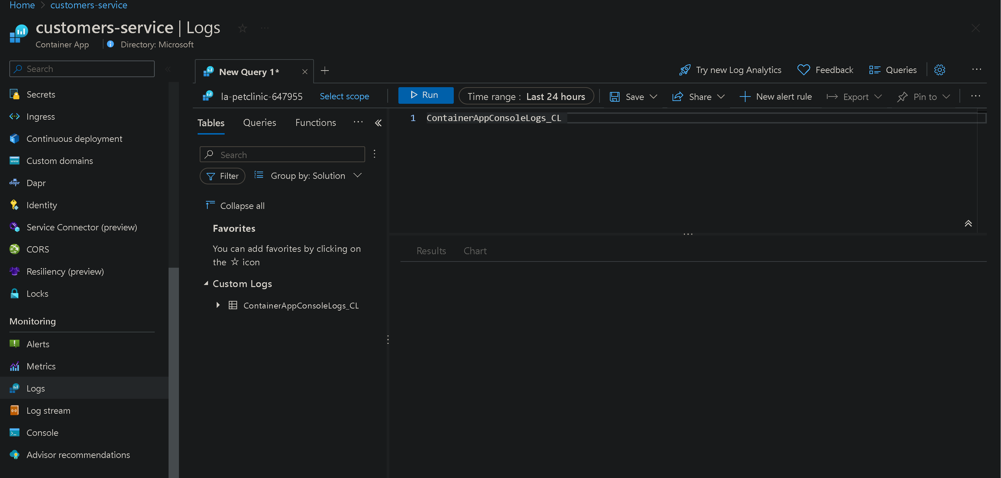Switch to the Queries tab in the side pane
This screenshot has width=1001, height=478.
click(260, 123)
